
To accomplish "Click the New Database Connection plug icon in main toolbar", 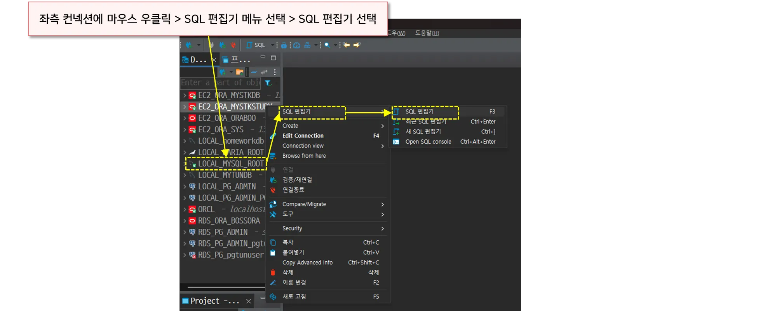I will 189,45.
